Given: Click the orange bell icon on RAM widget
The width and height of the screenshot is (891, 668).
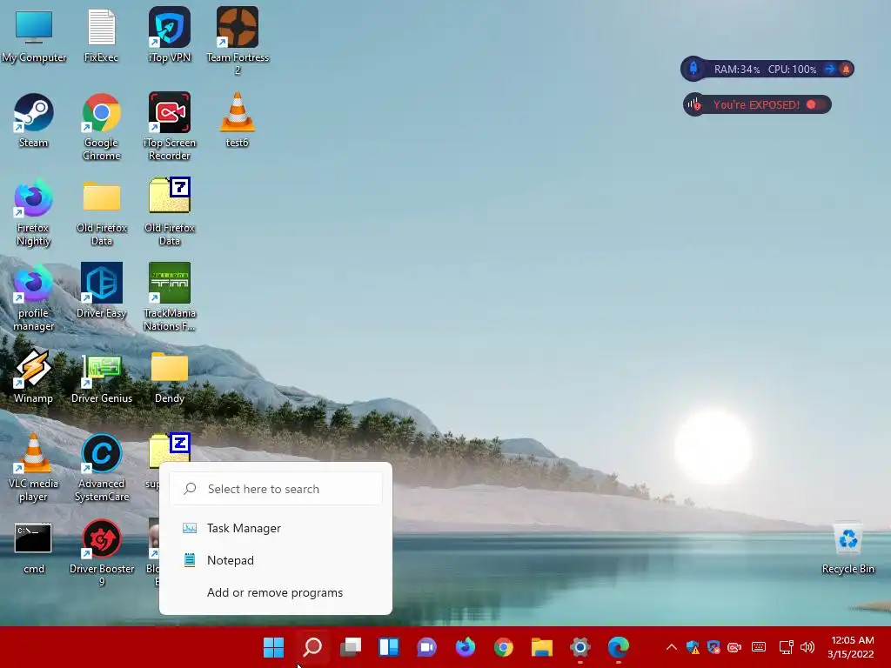Looking at the screenshot, I should [846, 70].
